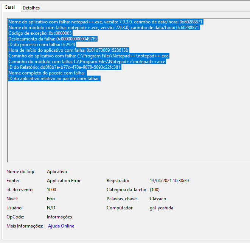Click the 'OpCode:' label
250x243 pixels.
coord(15,217)
